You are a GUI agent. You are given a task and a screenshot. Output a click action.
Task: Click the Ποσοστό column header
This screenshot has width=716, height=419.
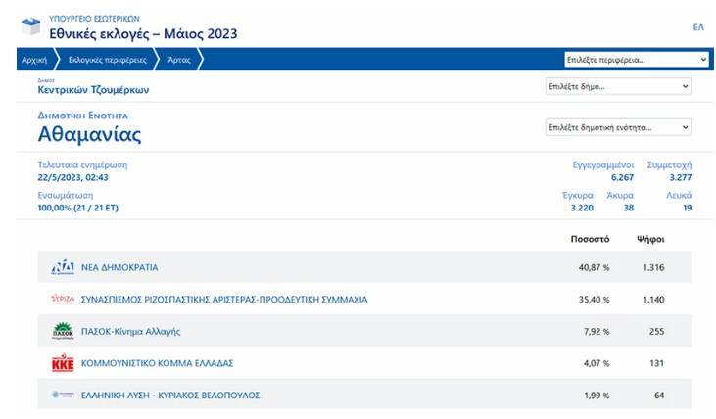click(590, 238)
